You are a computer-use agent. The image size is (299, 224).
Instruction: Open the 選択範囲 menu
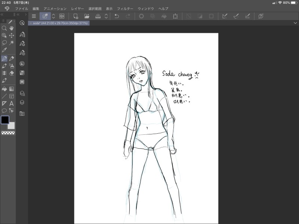95,9
